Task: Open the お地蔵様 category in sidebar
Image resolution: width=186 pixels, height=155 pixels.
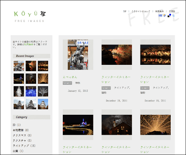Action: (21, 130)
